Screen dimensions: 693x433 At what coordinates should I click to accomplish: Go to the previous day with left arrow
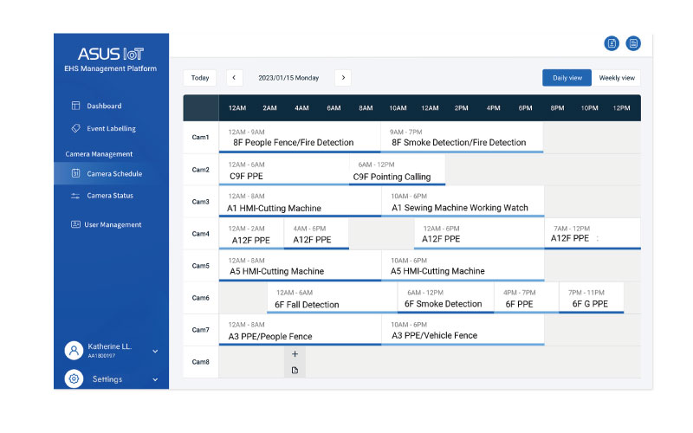pos(235,78)
